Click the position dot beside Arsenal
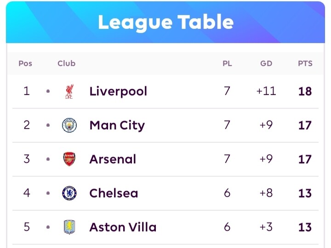Viewport: 331px width, 248px height. click(x=48, y=159)
